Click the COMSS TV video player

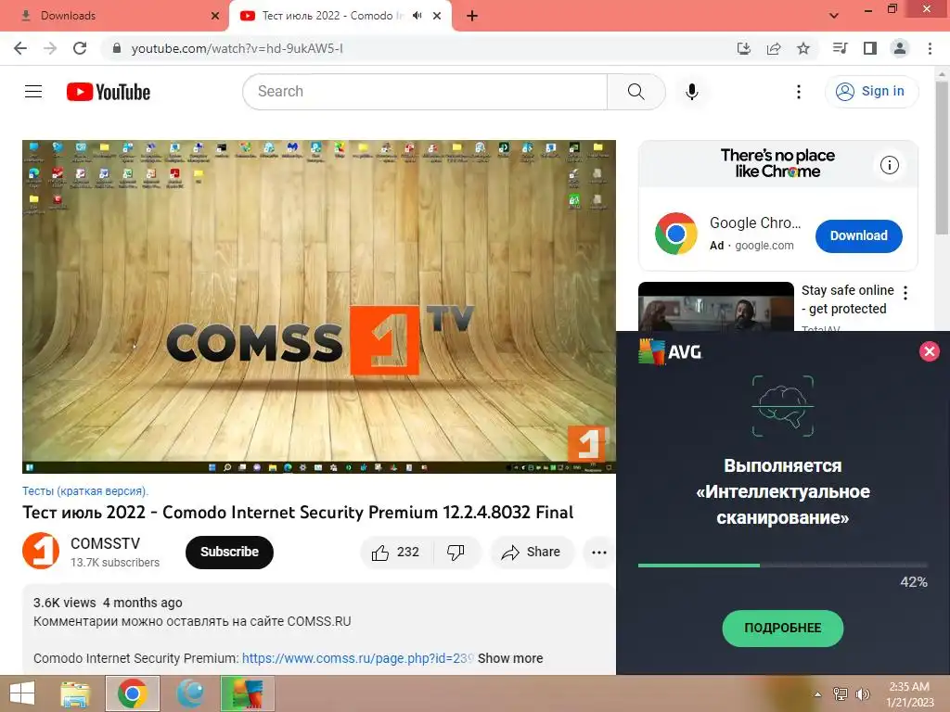pyautogui.click(x=319, y=306)
